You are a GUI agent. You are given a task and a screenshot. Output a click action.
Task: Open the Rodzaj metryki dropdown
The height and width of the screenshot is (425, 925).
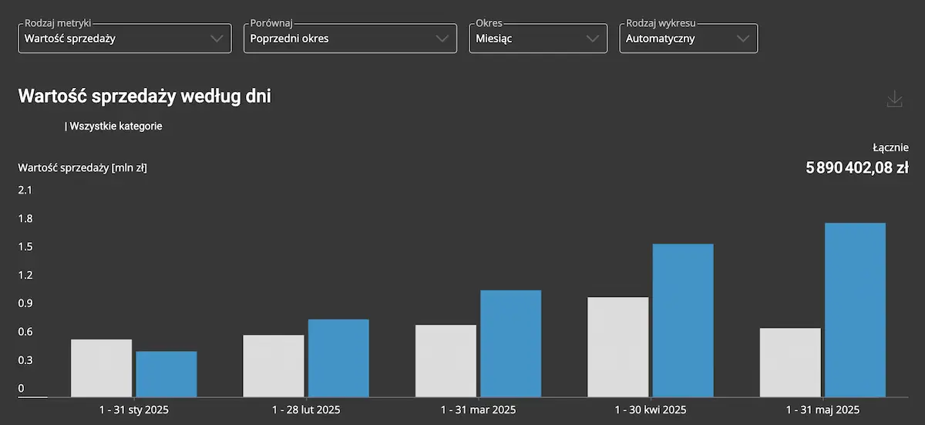tap(125, 39)
